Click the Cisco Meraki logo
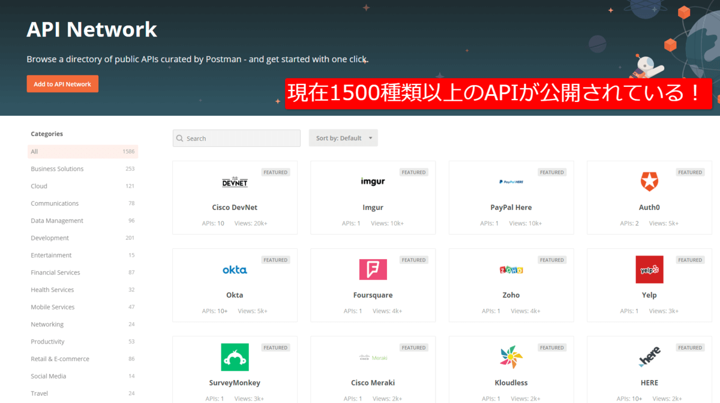 pos(373,357)
